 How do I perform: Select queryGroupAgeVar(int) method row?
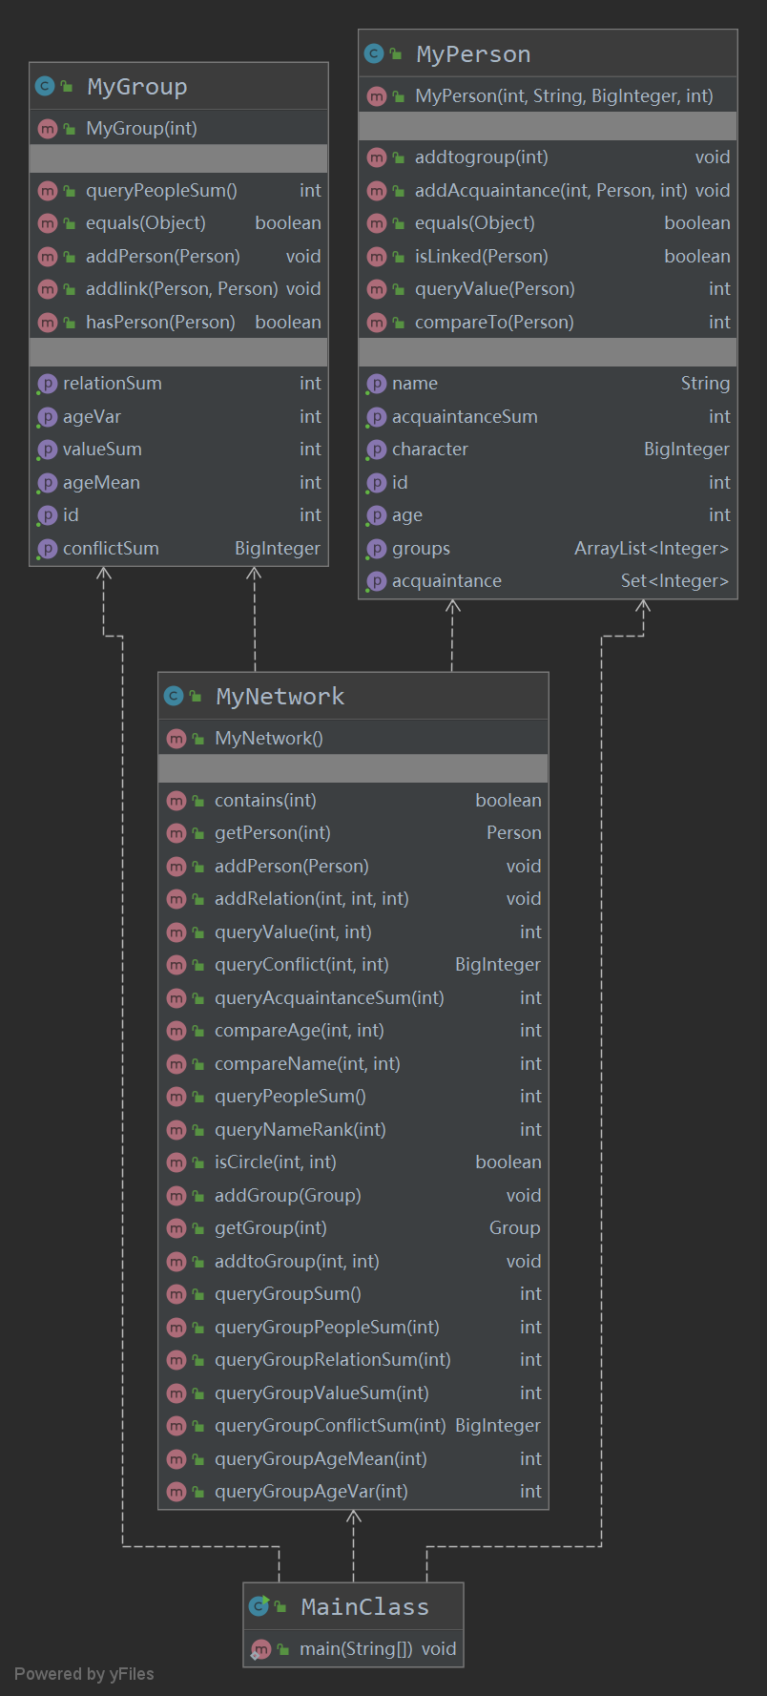(x=311, y=1492)
